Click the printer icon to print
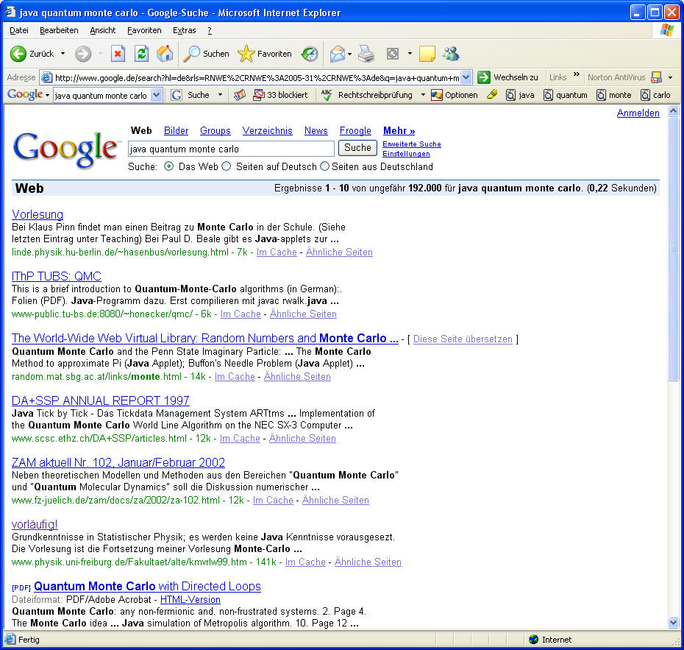The image size is (684, 650). [x=366, y=54]
